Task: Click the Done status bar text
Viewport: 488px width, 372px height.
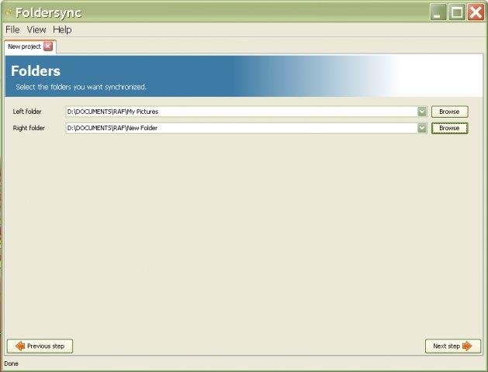Action: point(11,363)
